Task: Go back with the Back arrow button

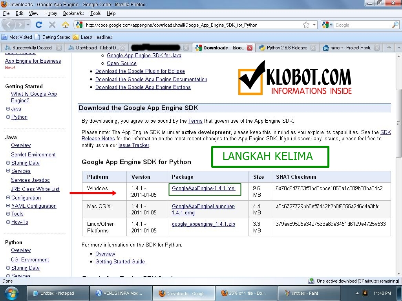Action: click(x=9, y=25)
